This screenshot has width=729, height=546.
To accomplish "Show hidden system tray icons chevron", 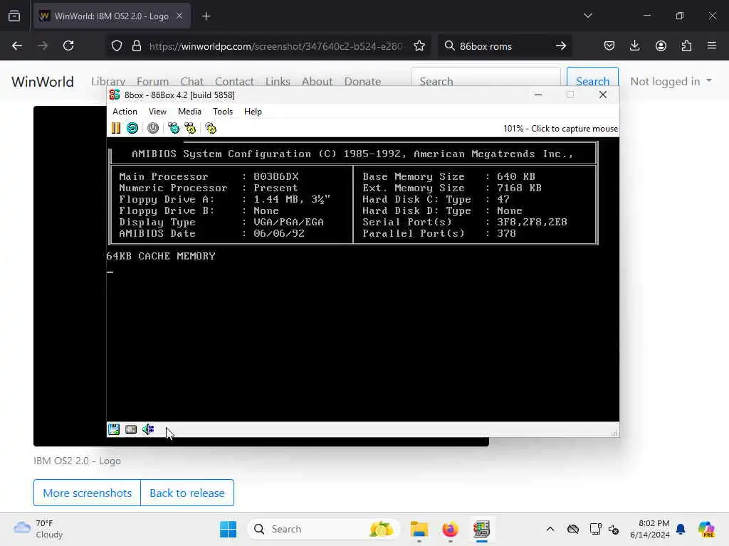I will [550, 529].
